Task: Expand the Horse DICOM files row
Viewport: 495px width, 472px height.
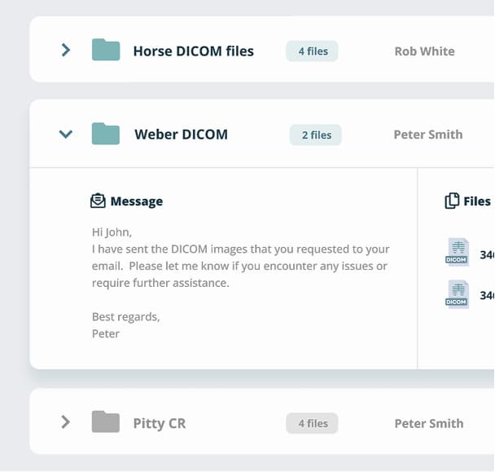Action: click(x=66, y=51)
